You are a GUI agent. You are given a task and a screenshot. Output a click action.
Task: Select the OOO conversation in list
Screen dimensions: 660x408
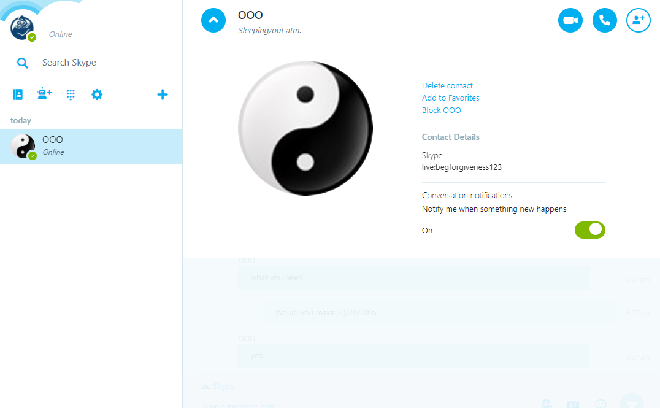tap(91, 147)
